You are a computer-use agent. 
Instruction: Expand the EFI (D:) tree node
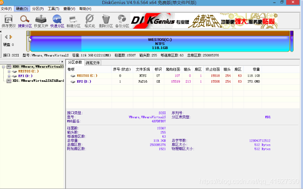(9, 76)
